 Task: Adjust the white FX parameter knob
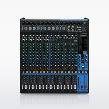[83, 60]
